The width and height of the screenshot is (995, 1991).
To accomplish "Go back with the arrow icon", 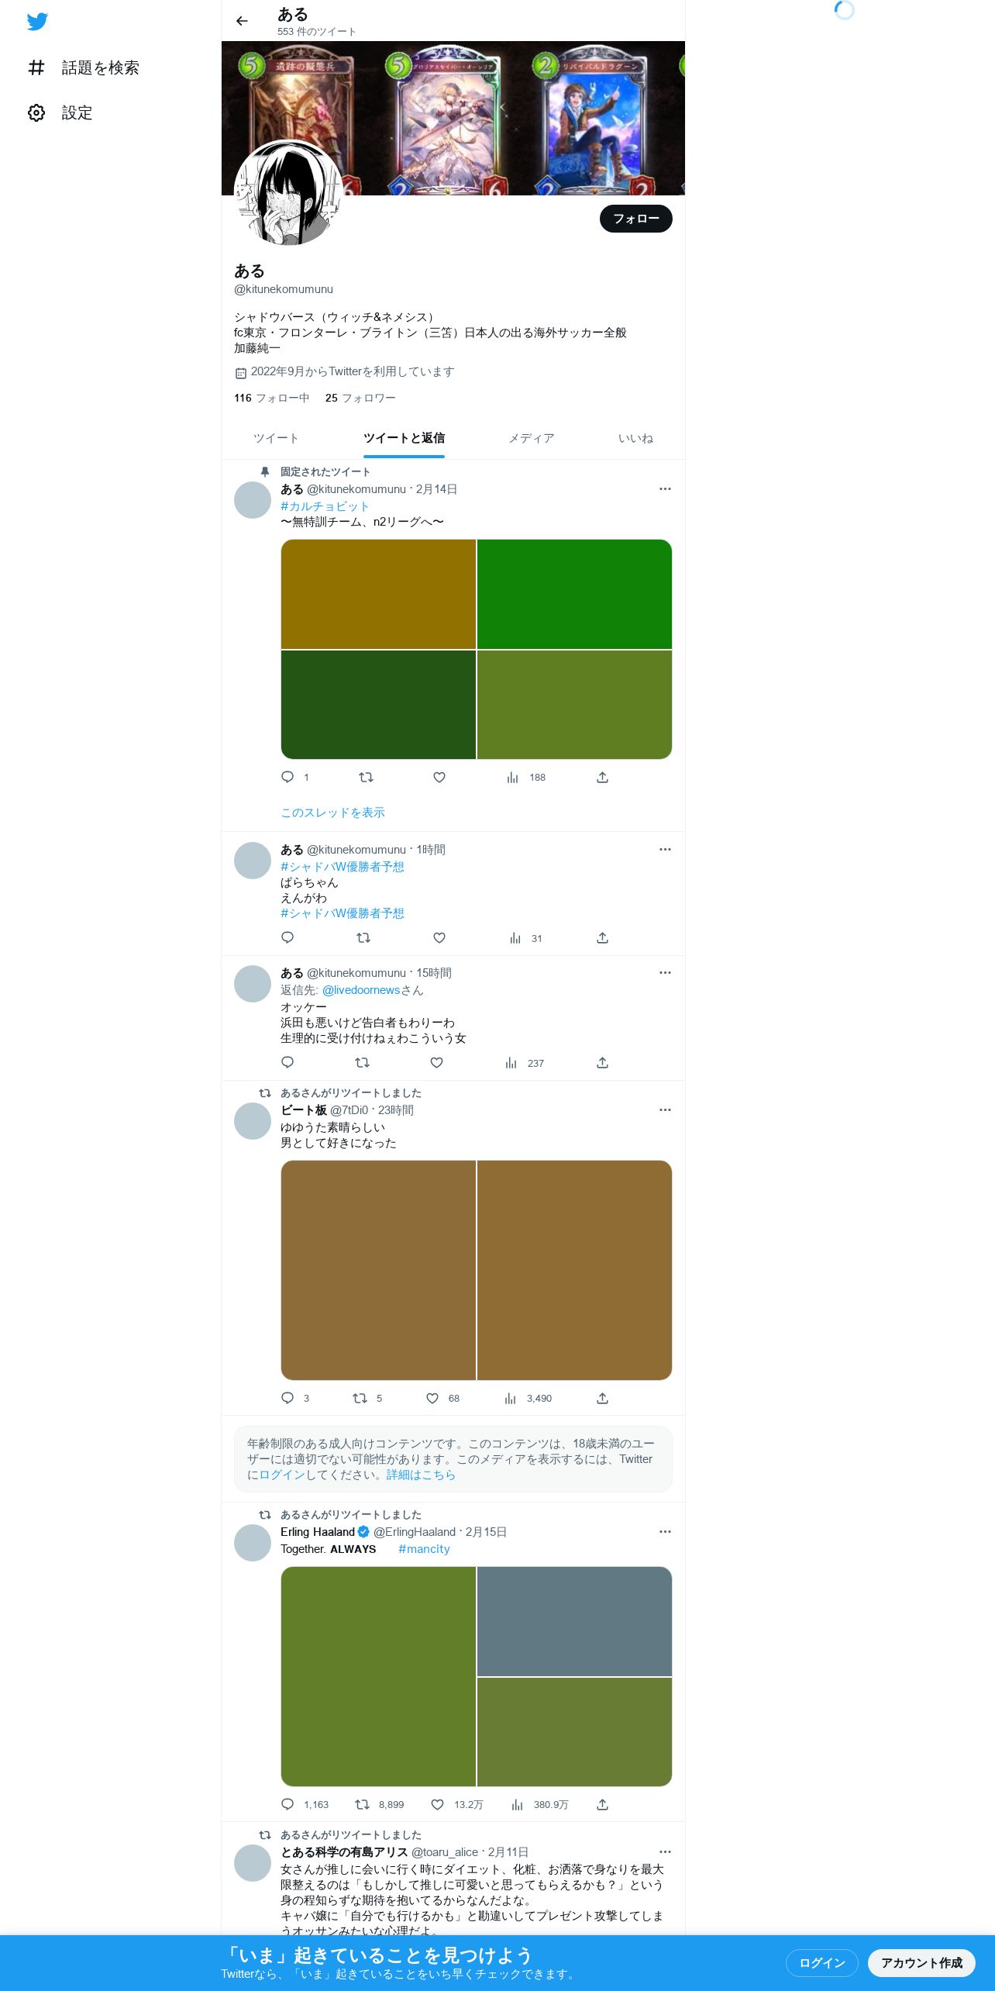I will pos(242,21).
